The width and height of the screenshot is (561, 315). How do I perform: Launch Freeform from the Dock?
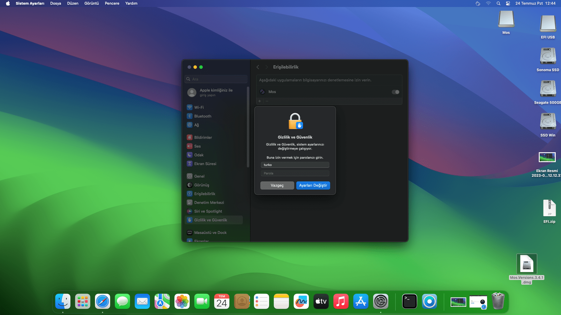301,302
